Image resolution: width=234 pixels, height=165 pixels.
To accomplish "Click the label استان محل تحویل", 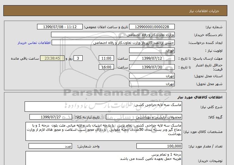I will click(208, 76).
